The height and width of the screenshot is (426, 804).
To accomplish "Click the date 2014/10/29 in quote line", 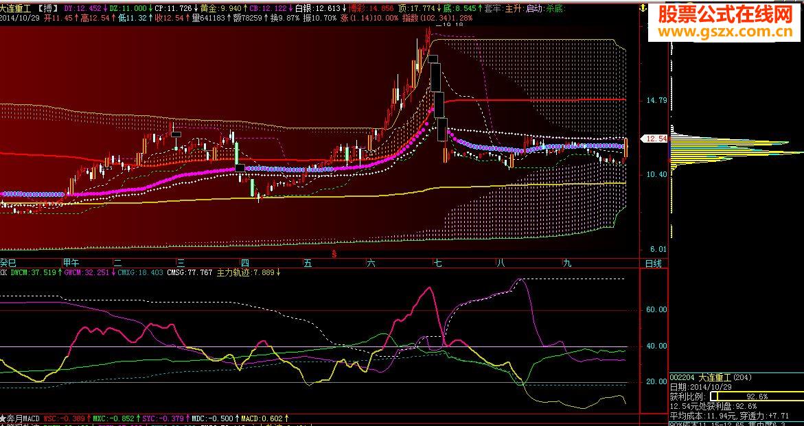I will click(x=20, y=18).
